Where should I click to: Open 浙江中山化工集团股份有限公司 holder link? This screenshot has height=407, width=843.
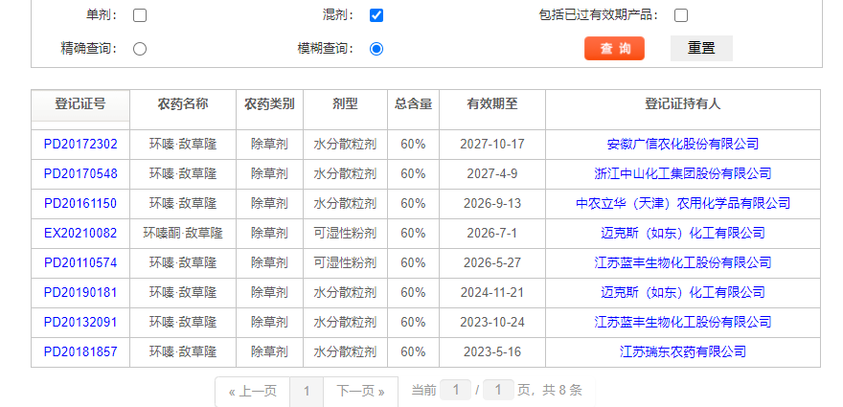(x=683, y=173)
